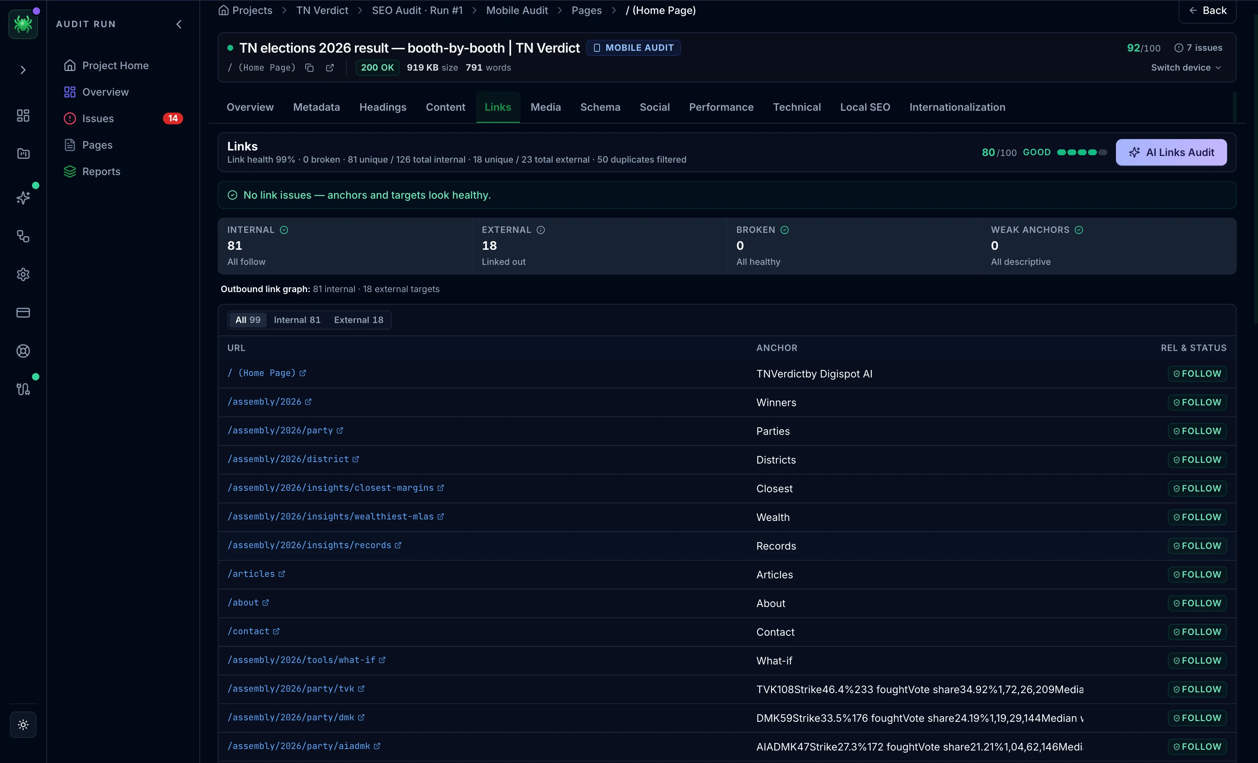Open external icon beside /assembly/2026/party
Viewport: 1258px width, 763px height.
point(340,430)
